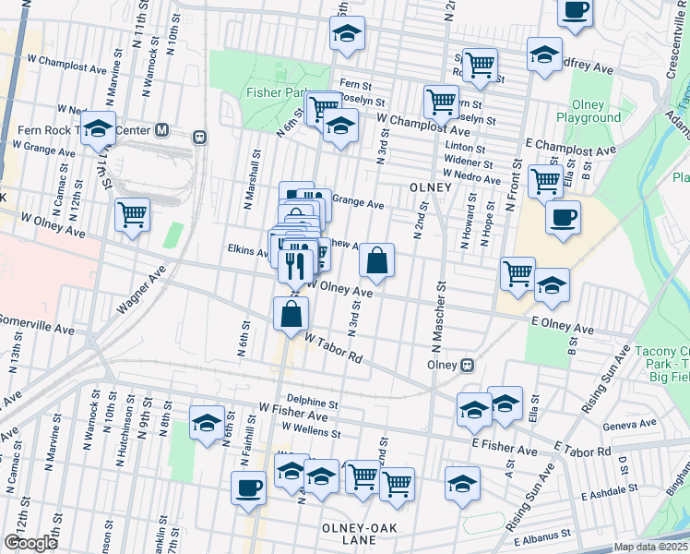
Task: Open the coffee cup marker near N Fairhill St
Action: coord(248,488)
